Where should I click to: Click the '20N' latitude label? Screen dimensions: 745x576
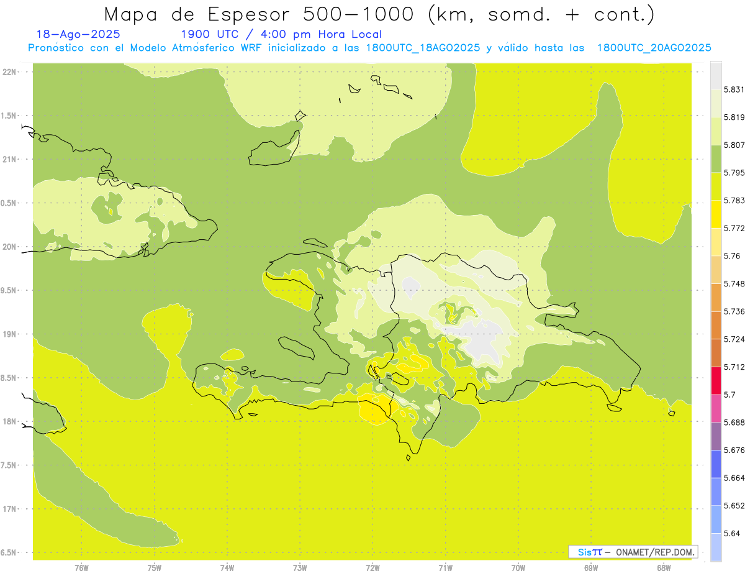(x=9, y=247)
